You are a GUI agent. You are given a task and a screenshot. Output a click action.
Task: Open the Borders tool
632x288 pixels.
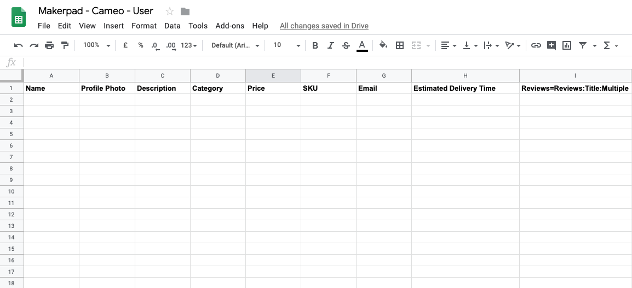click(400, 45)
